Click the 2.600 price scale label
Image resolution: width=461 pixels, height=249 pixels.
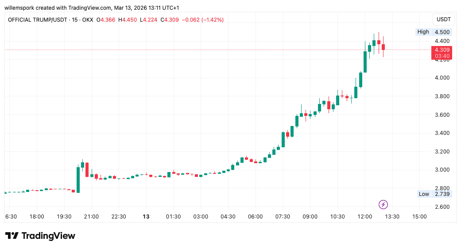point(442,207)
